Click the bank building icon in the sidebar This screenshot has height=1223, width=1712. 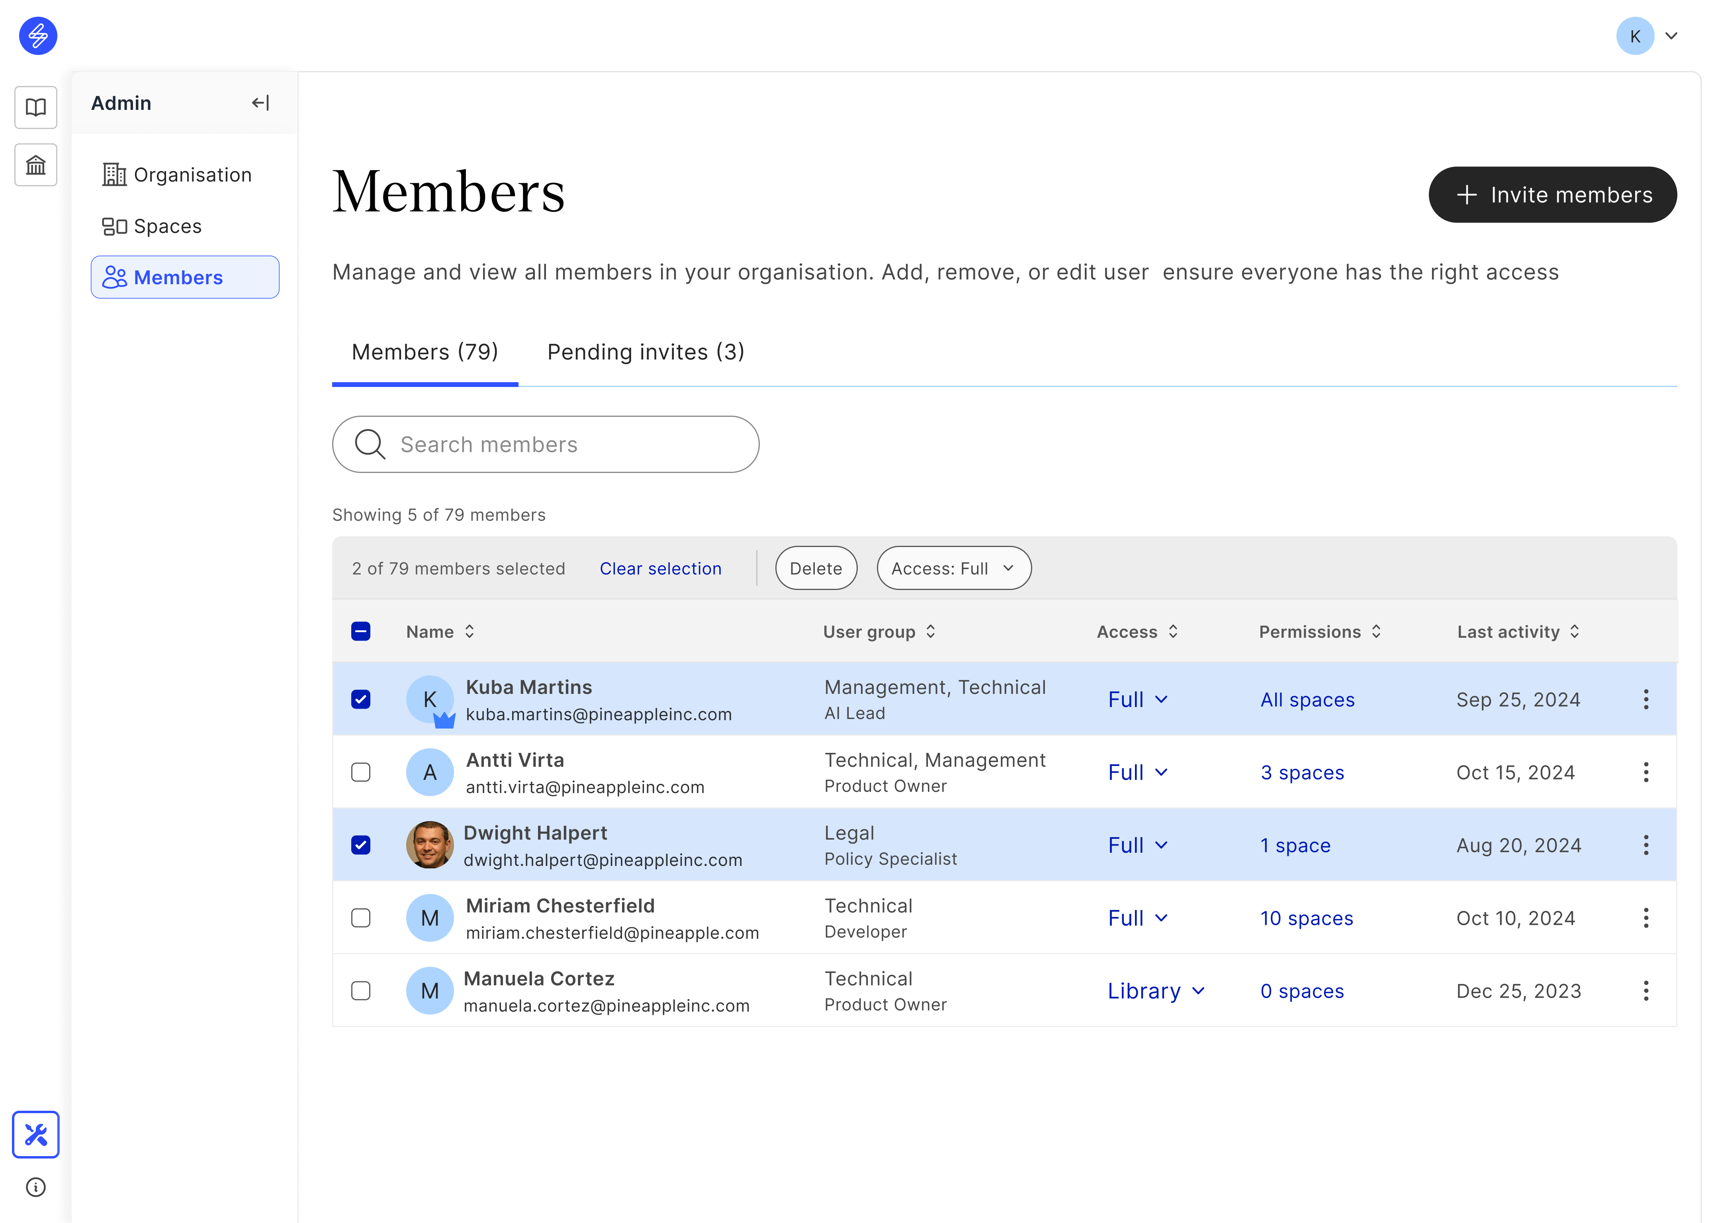[x=35, y=165]
